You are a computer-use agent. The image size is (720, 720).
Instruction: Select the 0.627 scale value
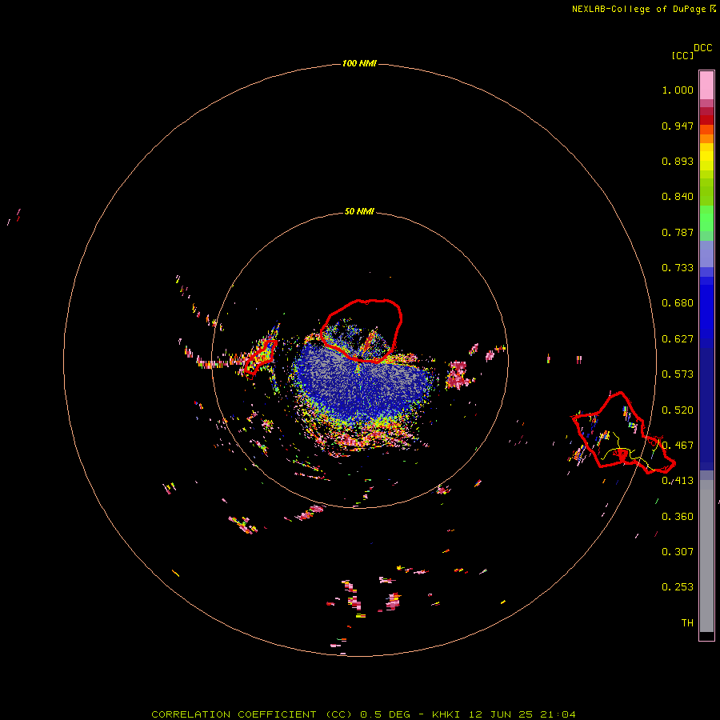[x=678, y=339]
